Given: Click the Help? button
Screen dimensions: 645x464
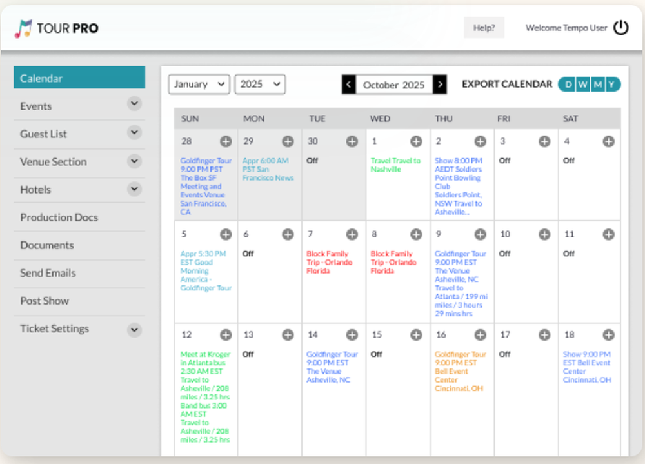Looking at the screenshot, I should pos(484,28).
